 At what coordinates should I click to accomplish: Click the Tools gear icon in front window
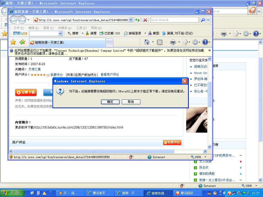tap(195, 42)
